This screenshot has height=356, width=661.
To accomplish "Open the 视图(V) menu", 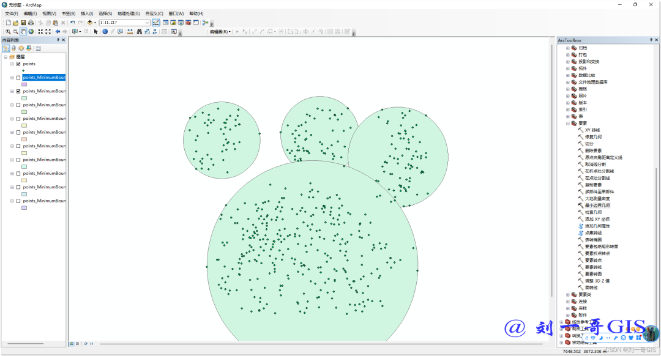I will (x=49, y=13).
